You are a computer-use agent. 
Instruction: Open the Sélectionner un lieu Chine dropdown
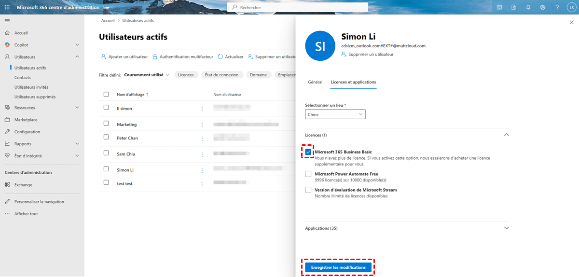pyautogui.click(x=335, y=114)
